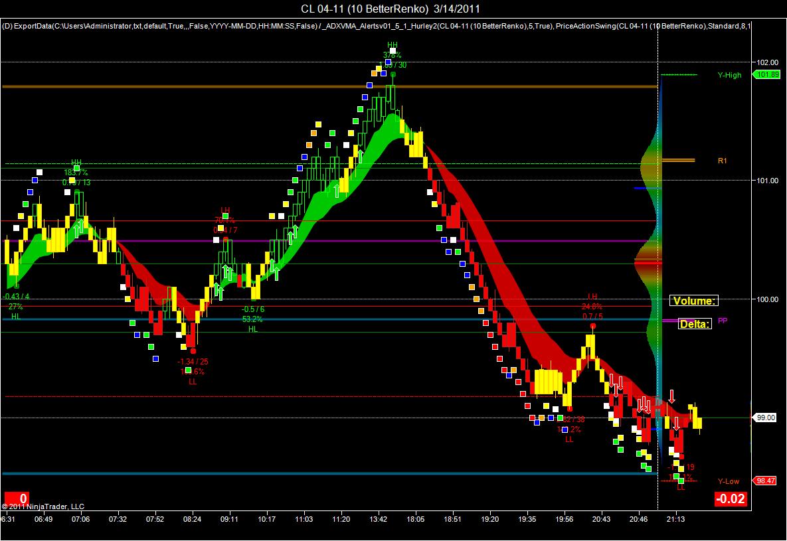Select the 0.7 / 5 swing label

[x=592, y=317]
